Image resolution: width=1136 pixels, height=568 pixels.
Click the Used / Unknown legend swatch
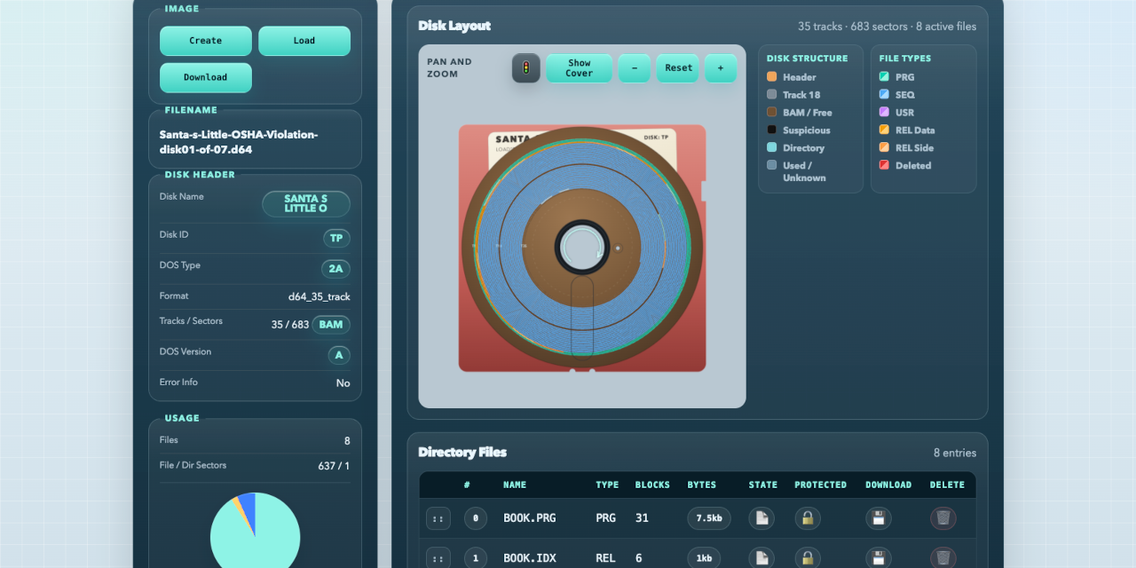pyautogui.click(x=772, y=166)
